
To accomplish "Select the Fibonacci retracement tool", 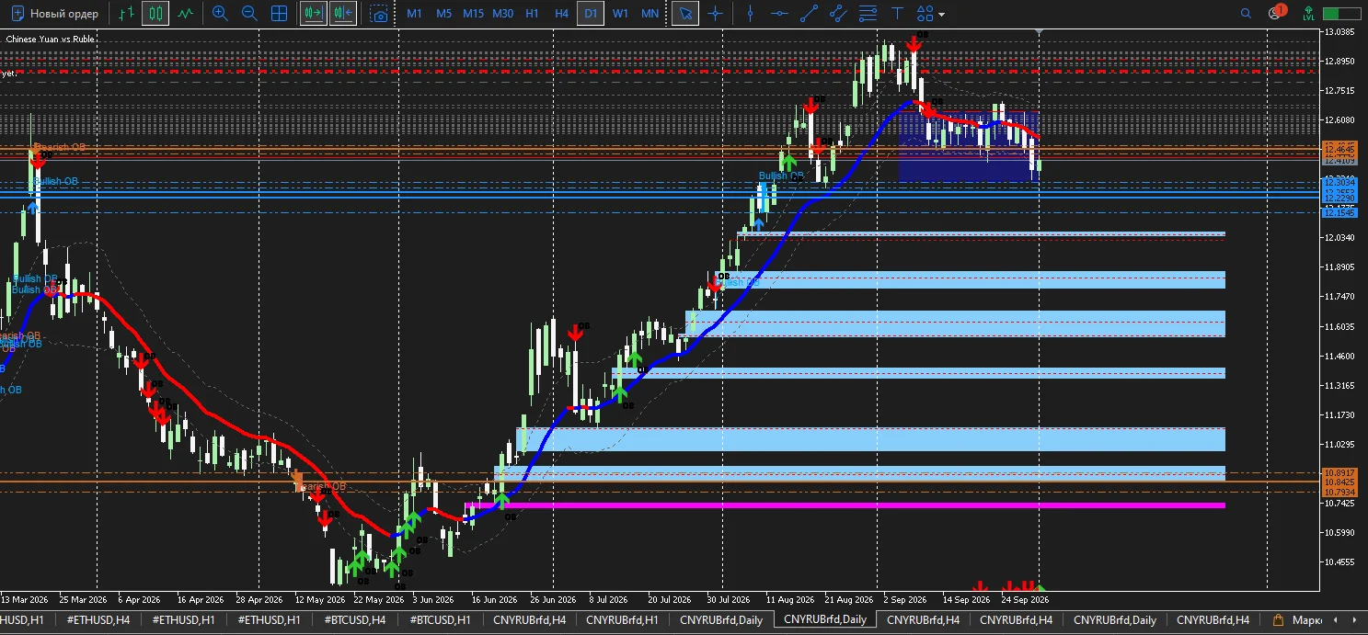I will (x=868, y=14).
